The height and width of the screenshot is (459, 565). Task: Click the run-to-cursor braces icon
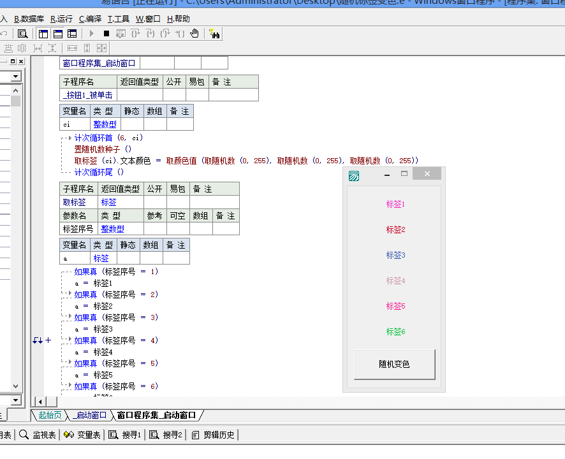coord(180,34)
